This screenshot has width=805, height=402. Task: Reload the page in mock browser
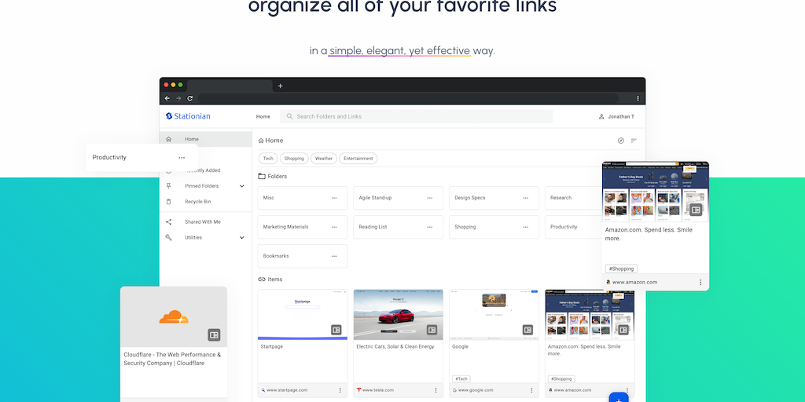tap(190, 98)
